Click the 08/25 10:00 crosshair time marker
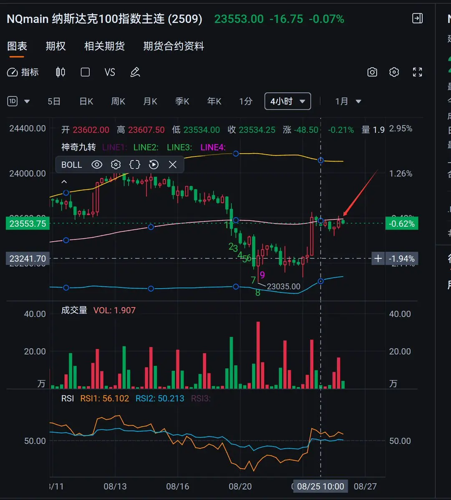Viewport: 451px width, 500px height. pyautogui.click(x=320, y=486)
